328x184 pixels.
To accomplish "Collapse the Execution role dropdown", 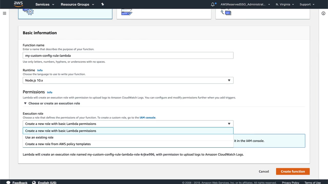I will coord(128,124).
